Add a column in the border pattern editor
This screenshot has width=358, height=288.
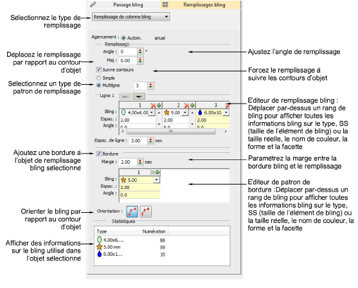157,172
